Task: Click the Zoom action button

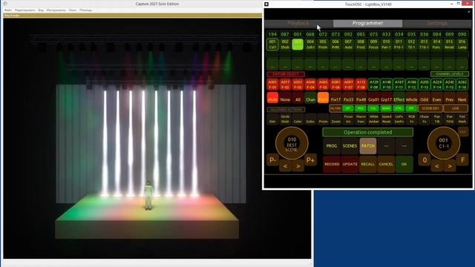Action: [x=335, y=119]
